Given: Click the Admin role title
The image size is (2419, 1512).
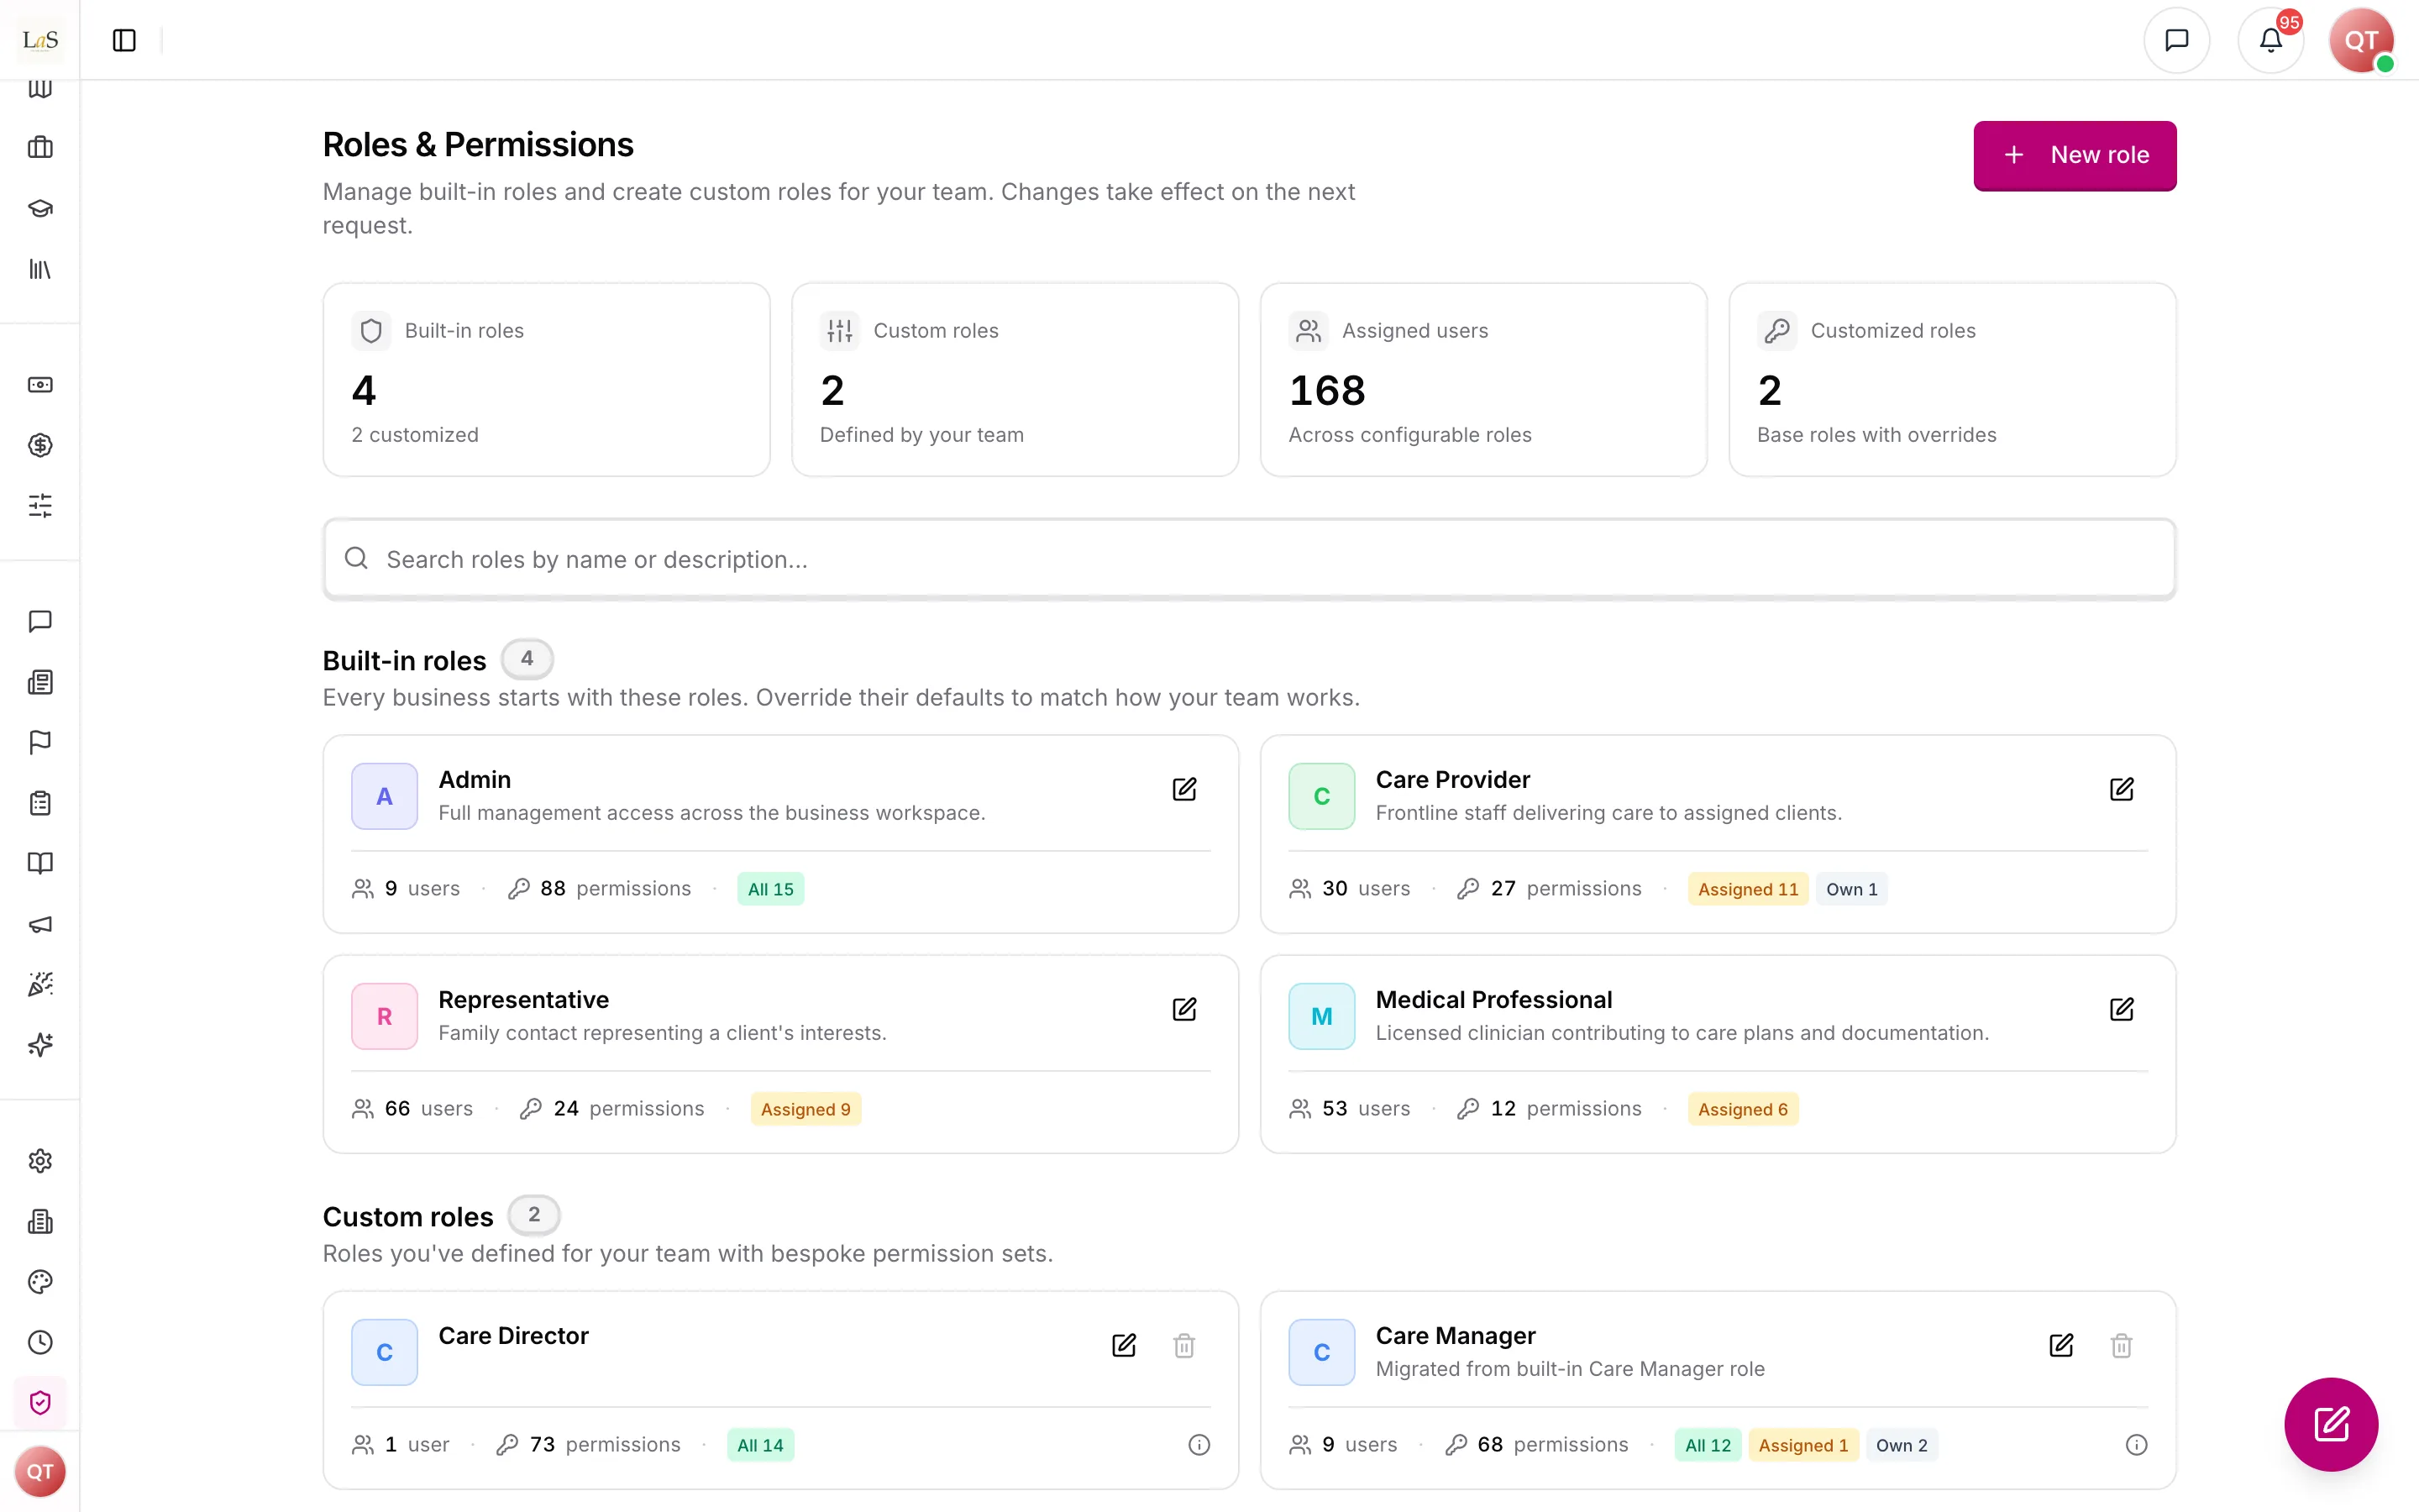Looking at the screenshot, I should point(475,780).
